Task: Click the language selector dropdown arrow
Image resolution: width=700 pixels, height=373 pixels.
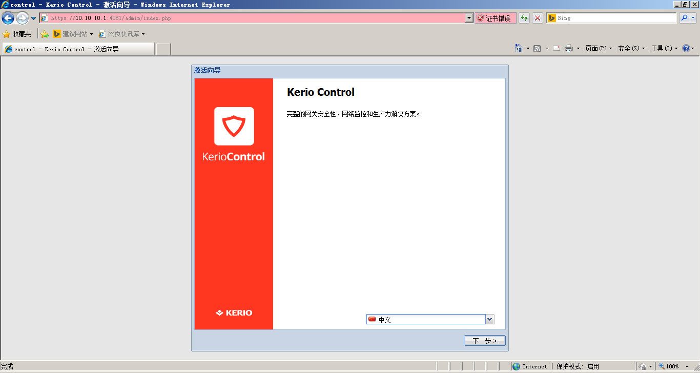Action: coord(489,319)
